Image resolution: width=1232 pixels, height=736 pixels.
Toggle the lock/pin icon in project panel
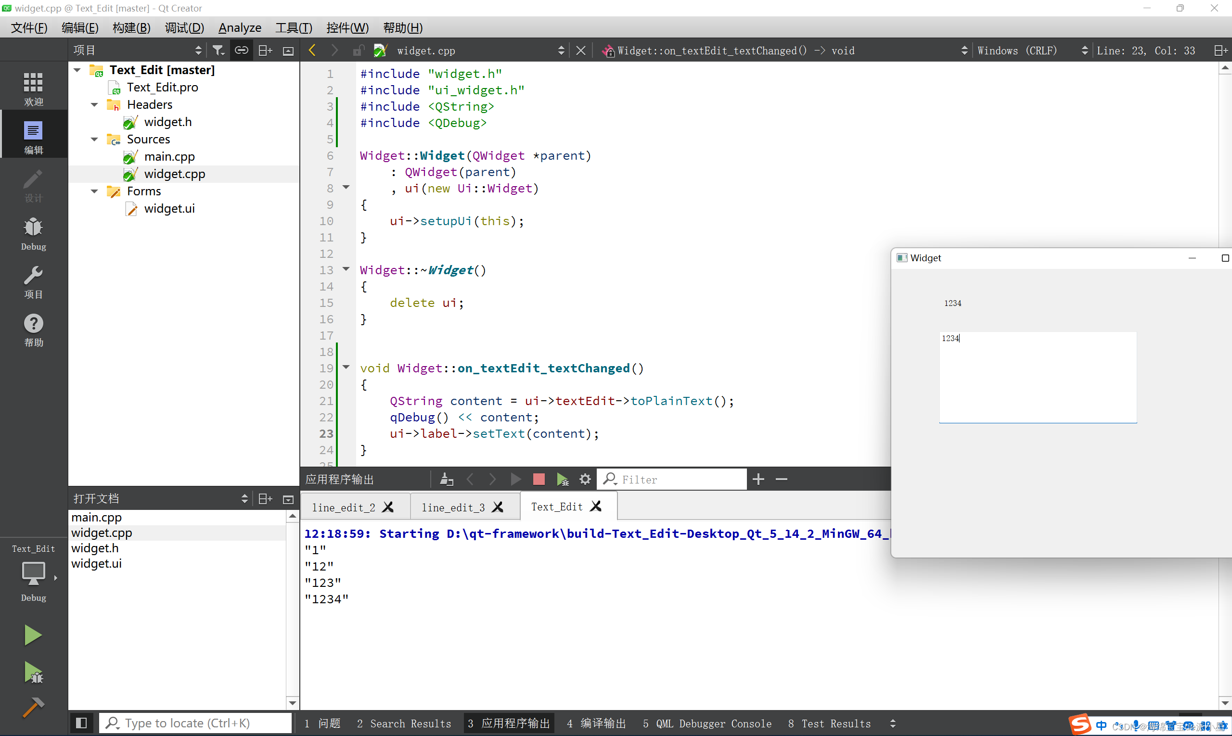pyautogui.click(x=244, y=50)
